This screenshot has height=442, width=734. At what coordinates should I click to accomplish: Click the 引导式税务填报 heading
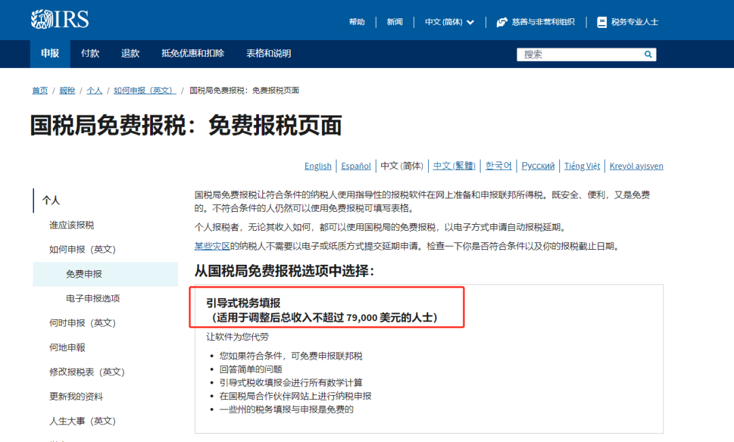[x=243, y=303]
